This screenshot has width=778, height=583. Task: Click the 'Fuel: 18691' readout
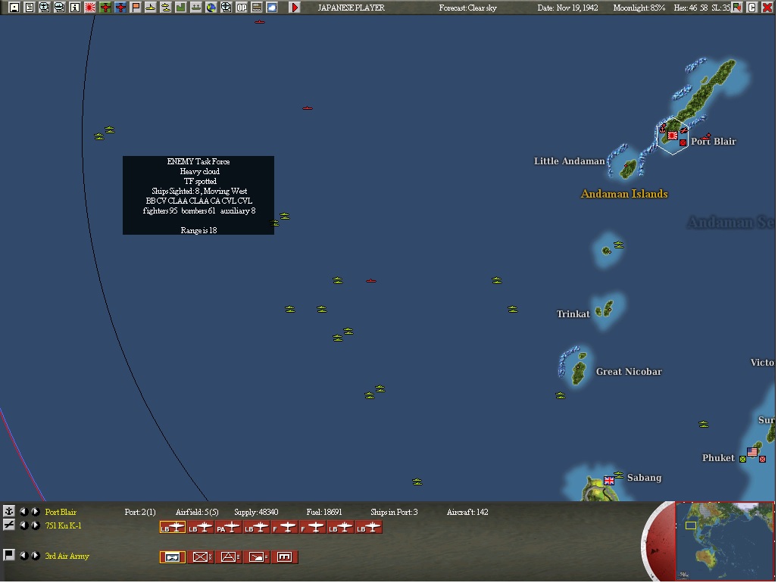tap(324, 513)
